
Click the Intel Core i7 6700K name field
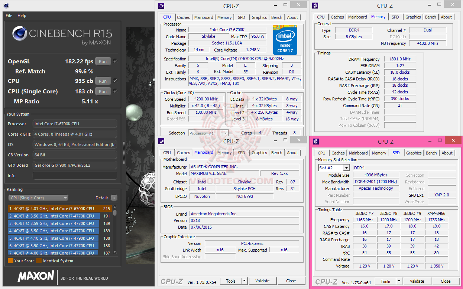[x=227, y=30]
